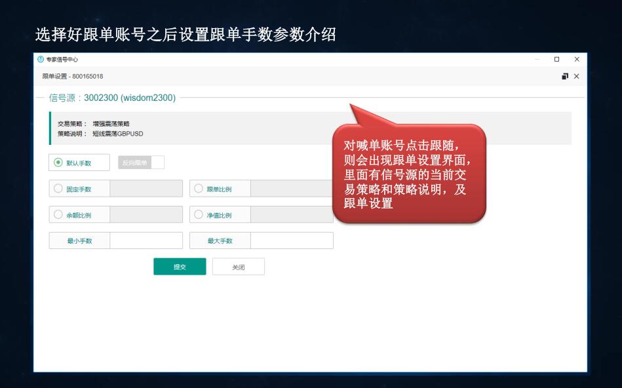Focus the 最大手数 input field
This screenshot has height=388, width=622.
(292, 241)
